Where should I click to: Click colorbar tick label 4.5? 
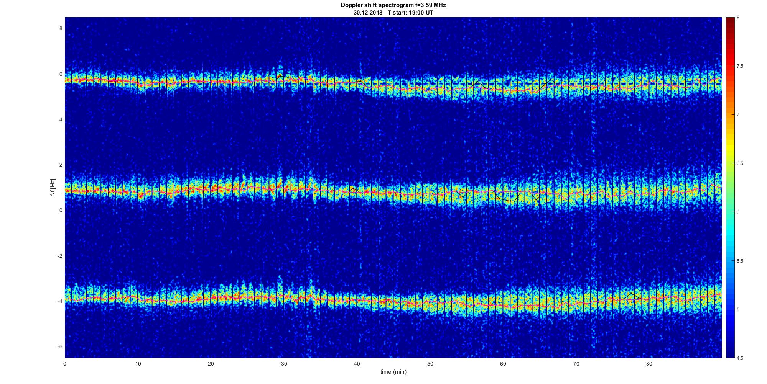tap(740, 358)
